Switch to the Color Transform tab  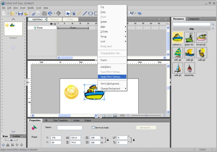click(x=60, y=120)
